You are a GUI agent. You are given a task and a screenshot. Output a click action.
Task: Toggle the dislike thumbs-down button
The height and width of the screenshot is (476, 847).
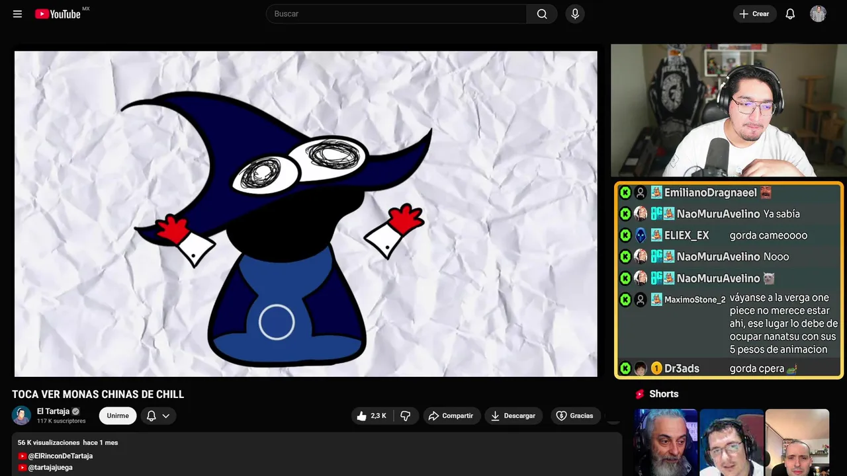406,416
